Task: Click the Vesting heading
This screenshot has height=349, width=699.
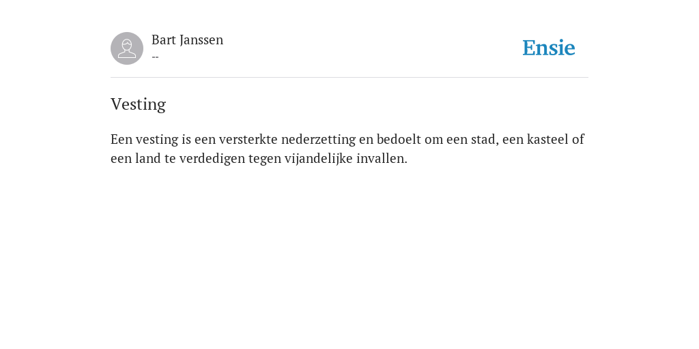Action: tap(138, 104)
